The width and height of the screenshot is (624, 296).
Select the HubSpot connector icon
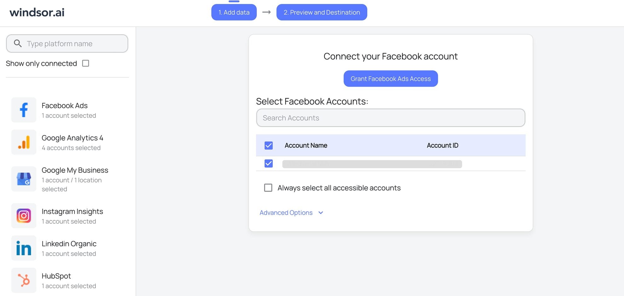coord(24,280)
